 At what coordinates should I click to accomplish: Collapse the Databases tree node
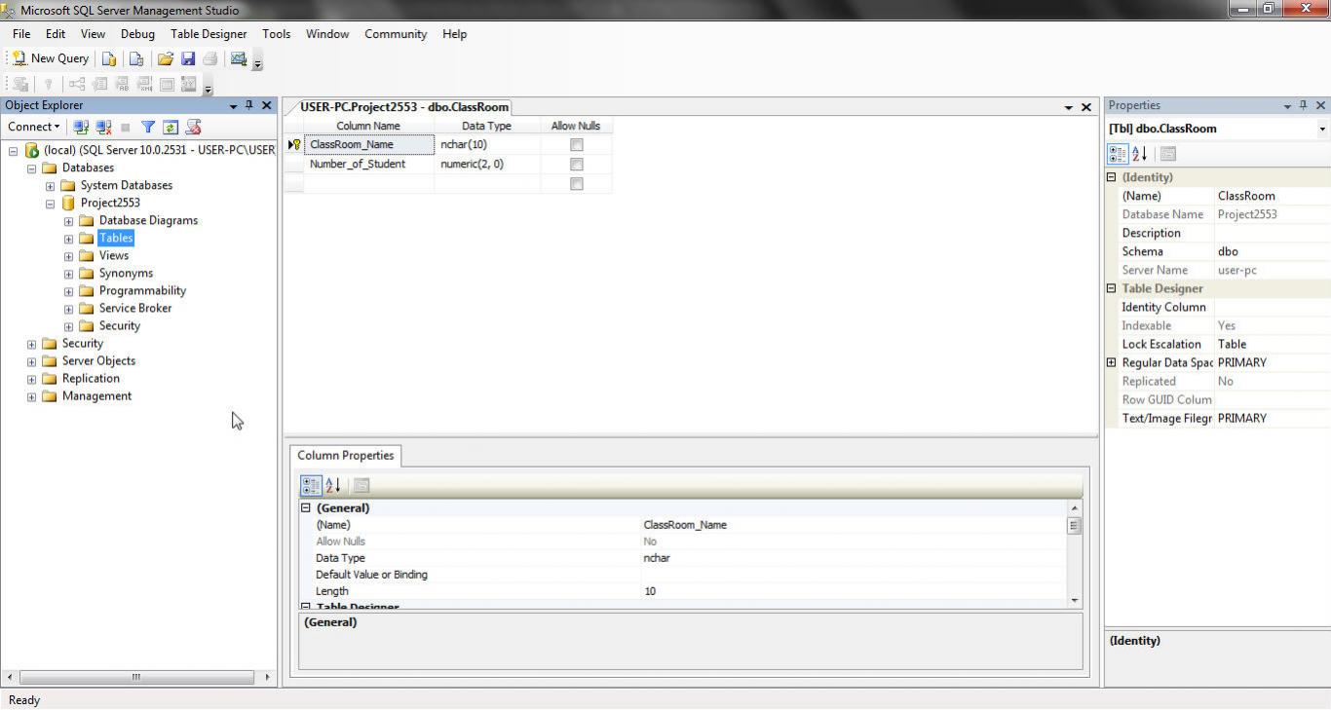31,168
